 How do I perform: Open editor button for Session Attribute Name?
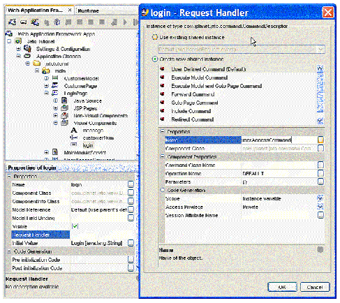click(320, 215)
